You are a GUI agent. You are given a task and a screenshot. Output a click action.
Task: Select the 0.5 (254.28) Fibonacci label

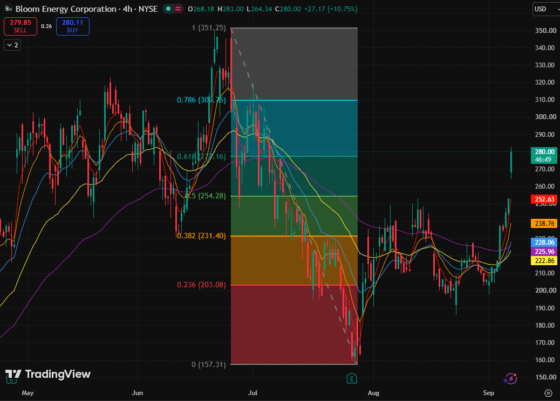[x=206, y=196]
